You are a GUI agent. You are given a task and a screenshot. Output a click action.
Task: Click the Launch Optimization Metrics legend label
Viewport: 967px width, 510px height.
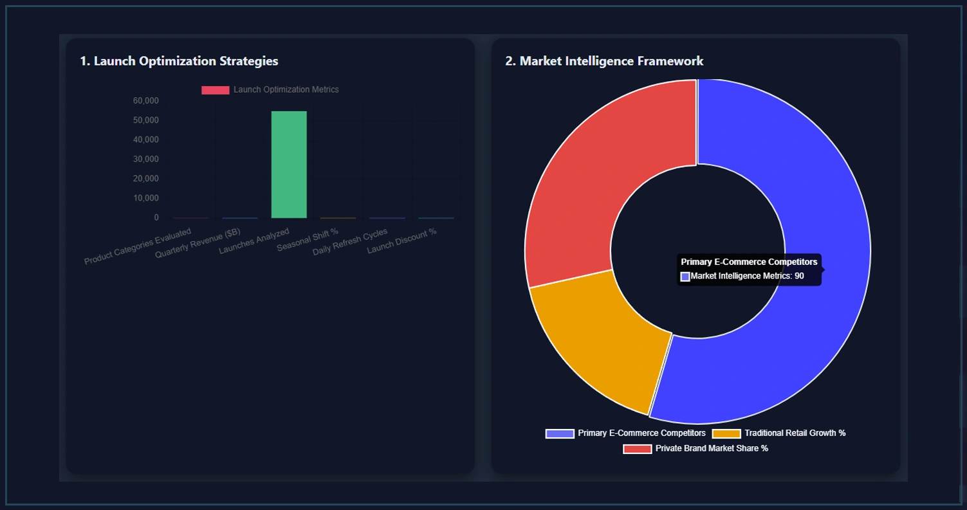pyautogui.click(x=287, y=90)
